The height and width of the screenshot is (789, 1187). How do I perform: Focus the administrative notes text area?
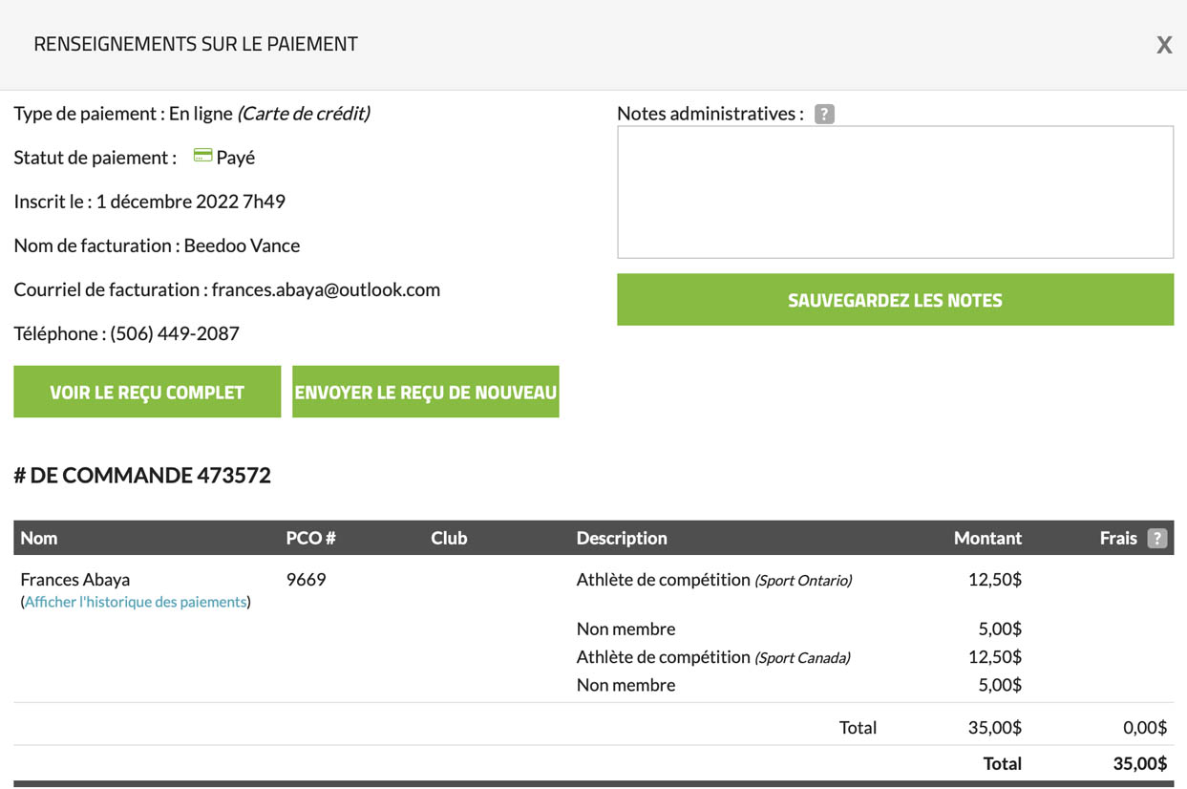(x=895, y=192)
